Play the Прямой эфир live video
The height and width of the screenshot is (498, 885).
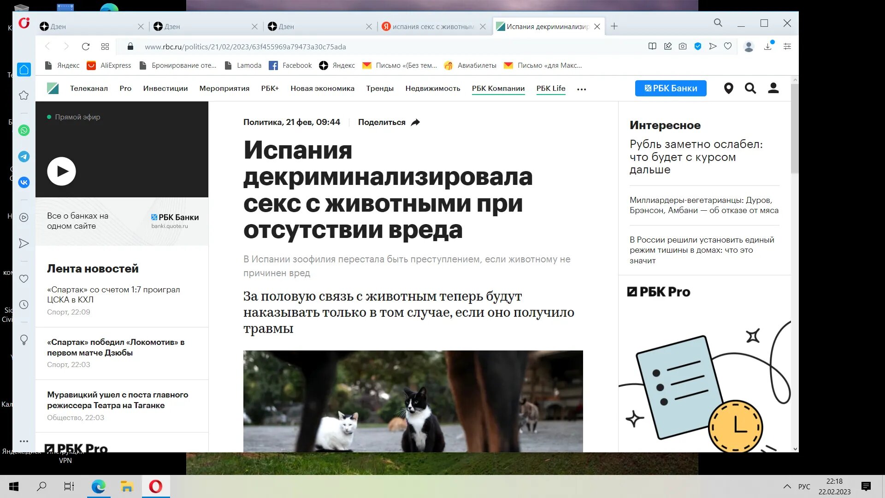tap(61, 172)
